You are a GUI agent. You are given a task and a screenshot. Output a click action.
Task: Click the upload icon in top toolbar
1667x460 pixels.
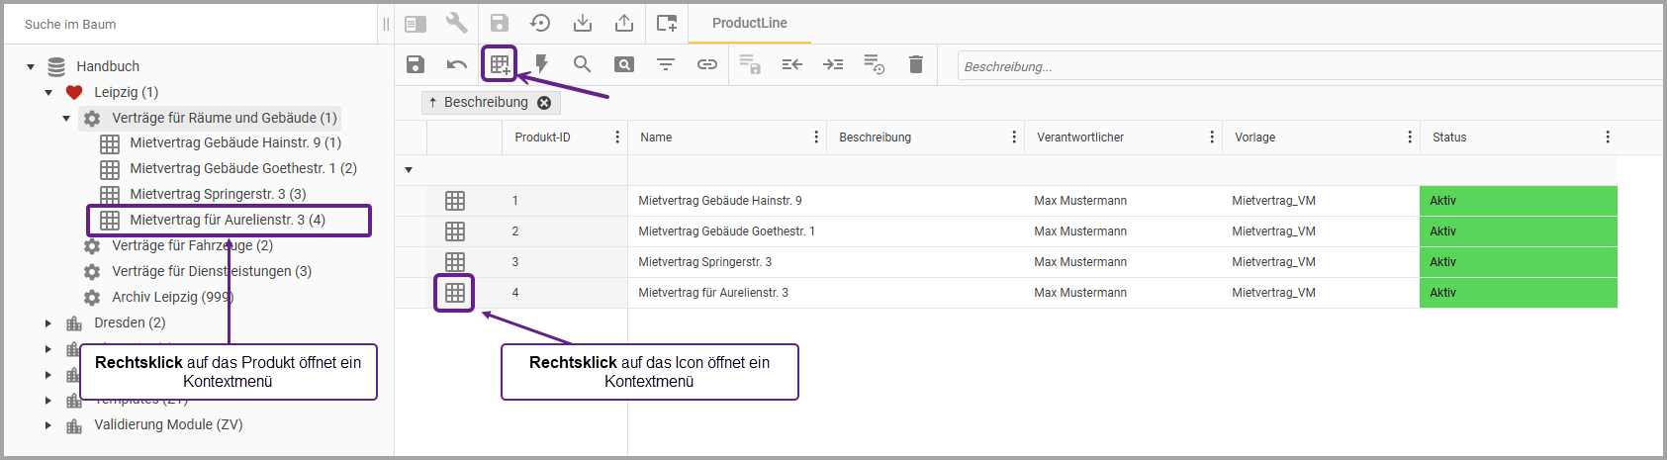(624, 23)
